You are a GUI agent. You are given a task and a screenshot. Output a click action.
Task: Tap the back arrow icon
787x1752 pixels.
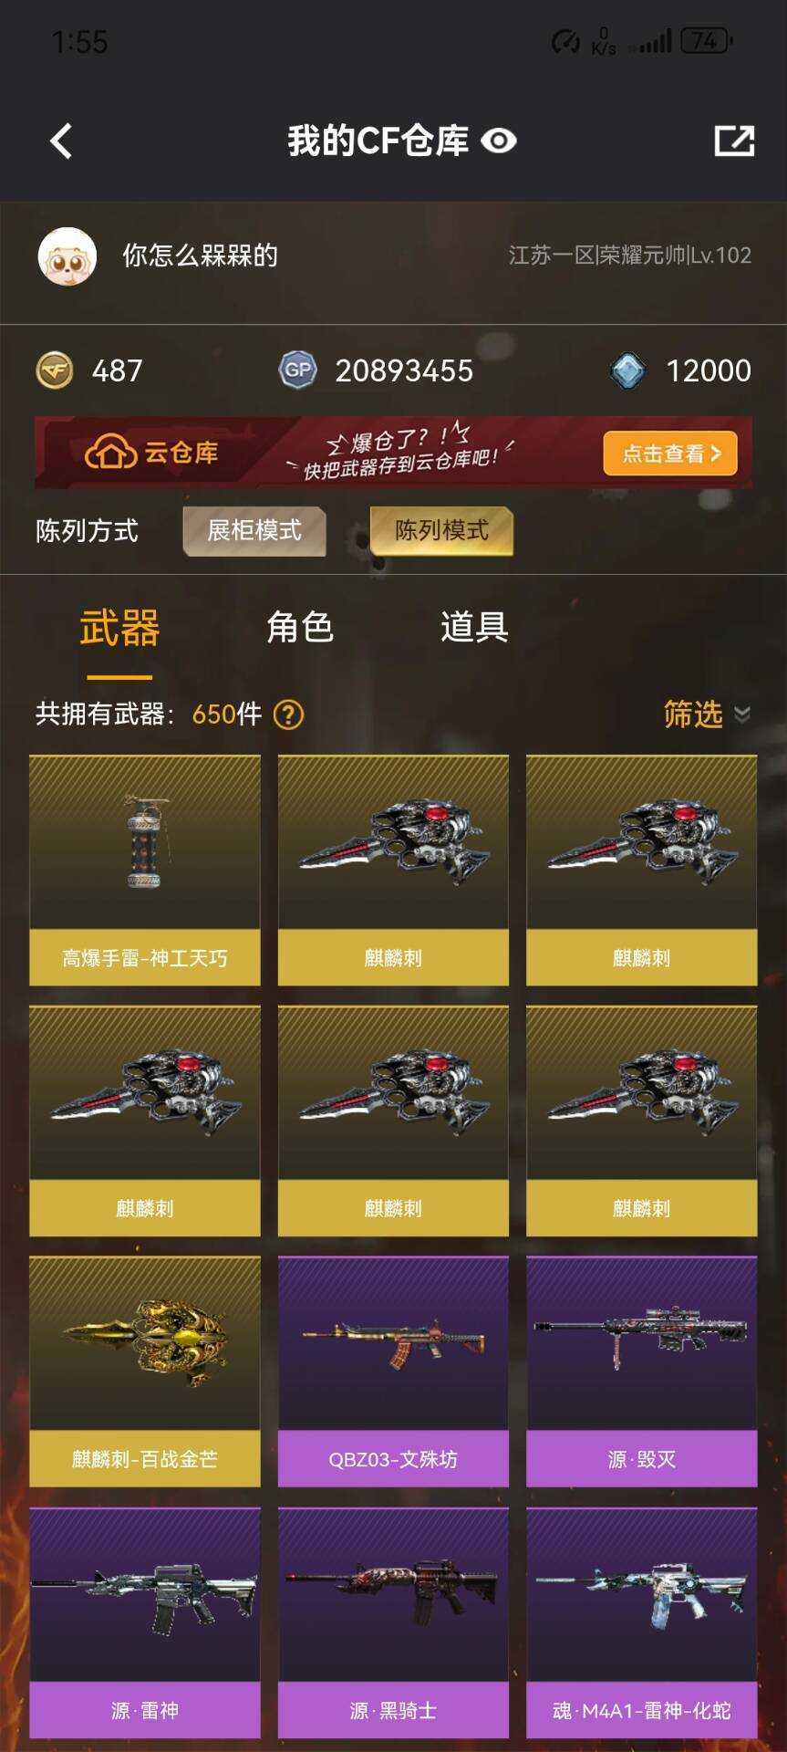pos(61,141)
